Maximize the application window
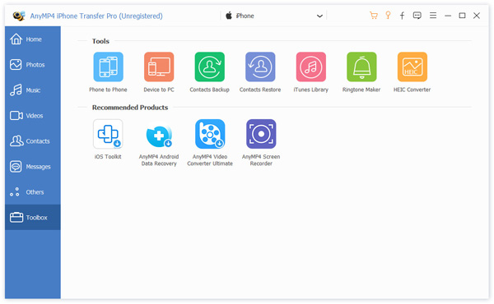Image resolution: width=494 pixels, height=304 pixels. coord(462,16)
